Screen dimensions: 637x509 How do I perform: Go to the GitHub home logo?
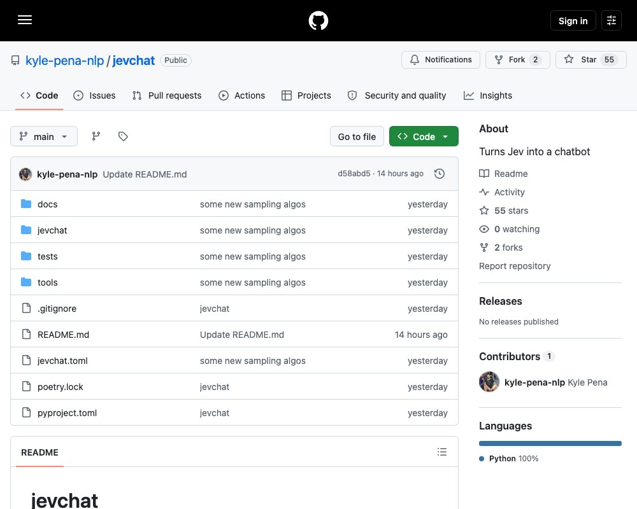tap(318, 20)
